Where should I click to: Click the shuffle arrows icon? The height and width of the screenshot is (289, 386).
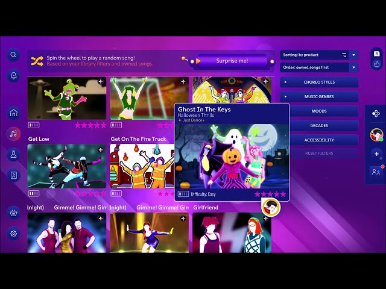[37, 61]
